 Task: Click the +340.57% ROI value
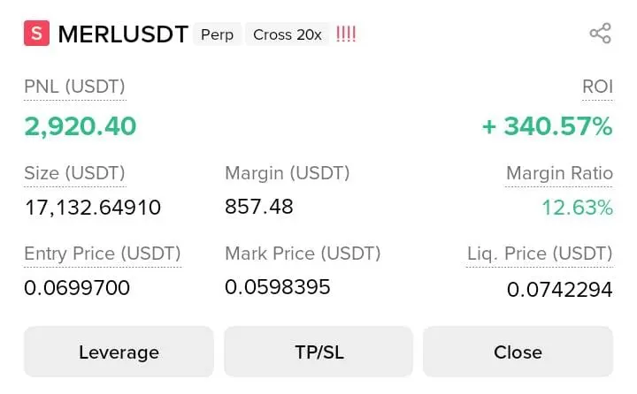[547, 126]
